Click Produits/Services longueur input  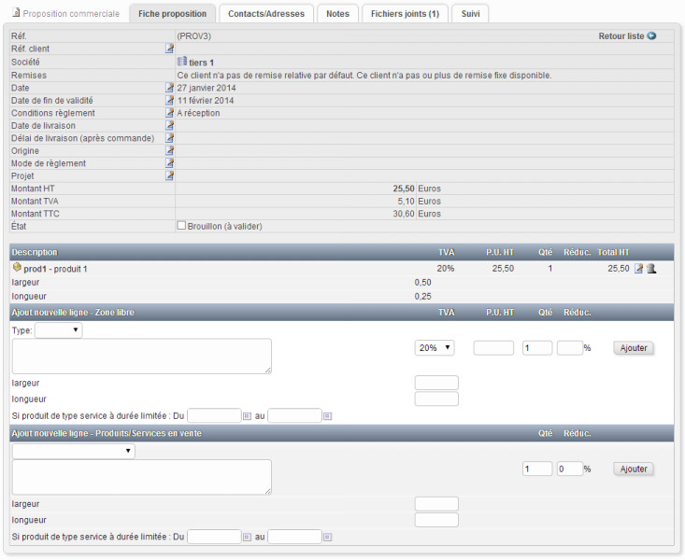click(x=436, y=520)
